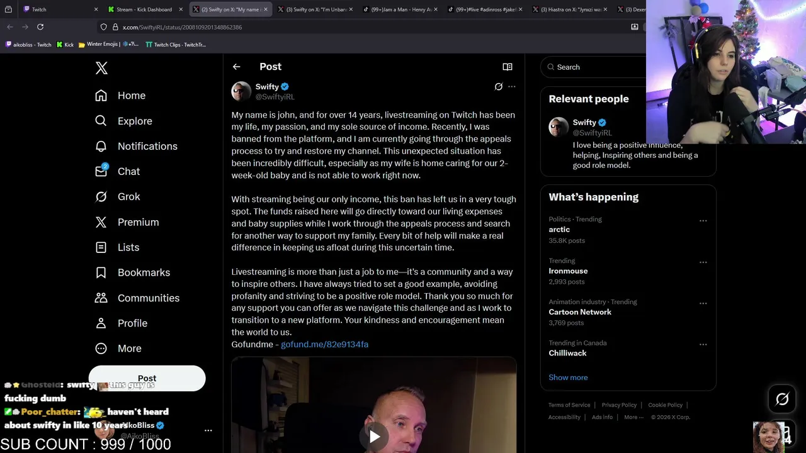Click browser back arrow
Image resolution: width=806 pixels, height=453 pixels.
click(x=10, y=27)
